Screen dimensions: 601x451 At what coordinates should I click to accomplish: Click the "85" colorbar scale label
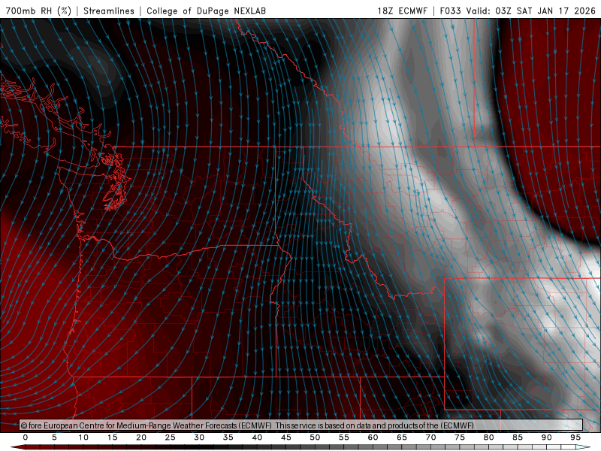[x=518, y=437]
